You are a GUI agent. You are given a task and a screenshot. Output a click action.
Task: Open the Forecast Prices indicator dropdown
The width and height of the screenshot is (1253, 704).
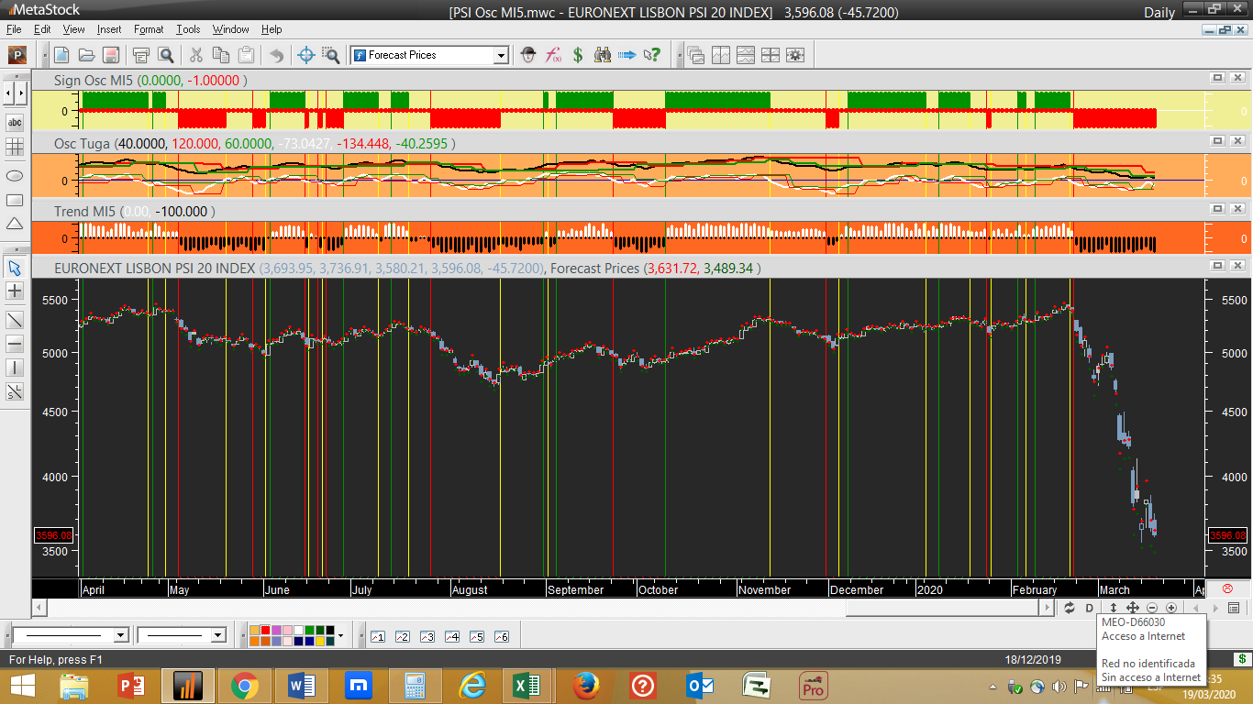[x=501, y=56]
